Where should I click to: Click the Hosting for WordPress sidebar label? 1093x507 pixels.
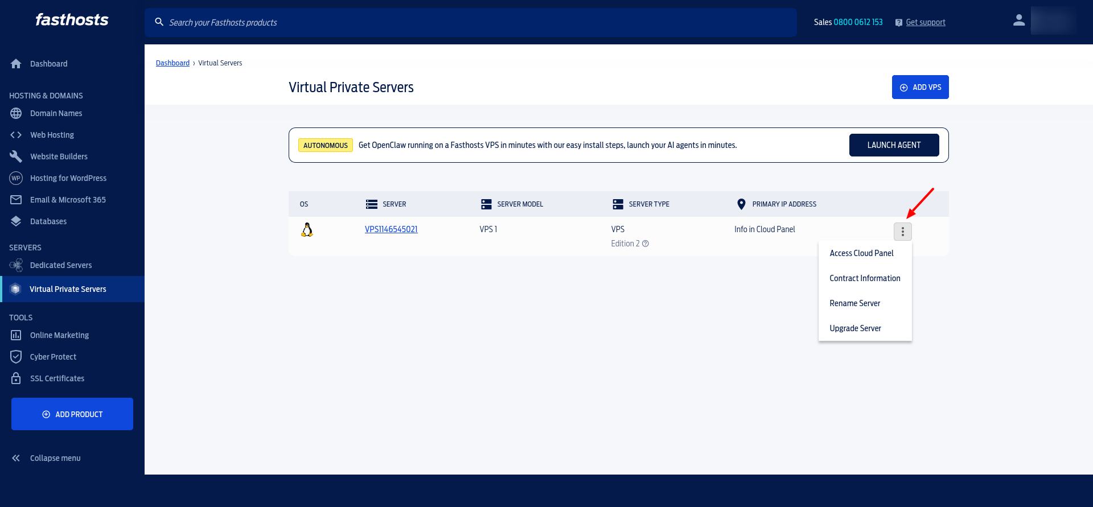[x=68, y=178]
